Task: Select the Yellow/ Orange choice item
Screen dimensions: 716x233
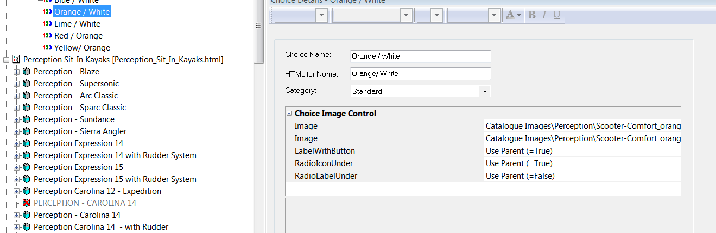Action: [82, 48]
